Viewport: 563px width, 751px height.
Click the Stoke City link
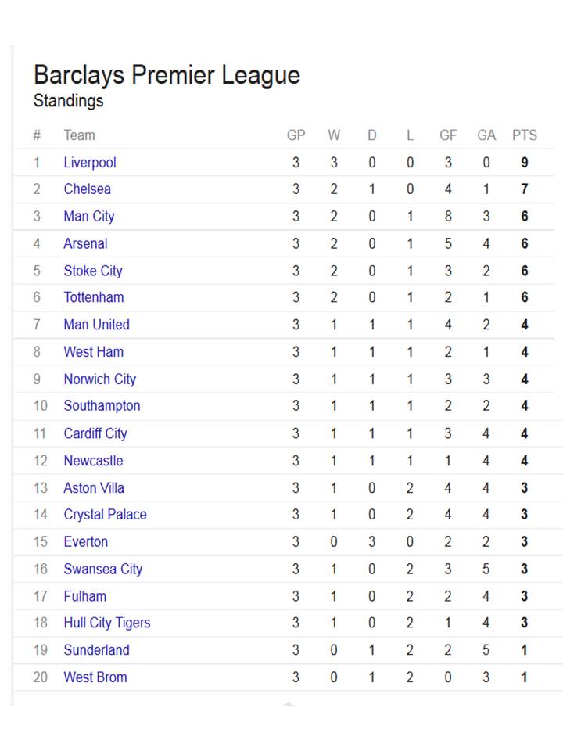(x=93, y=271)
